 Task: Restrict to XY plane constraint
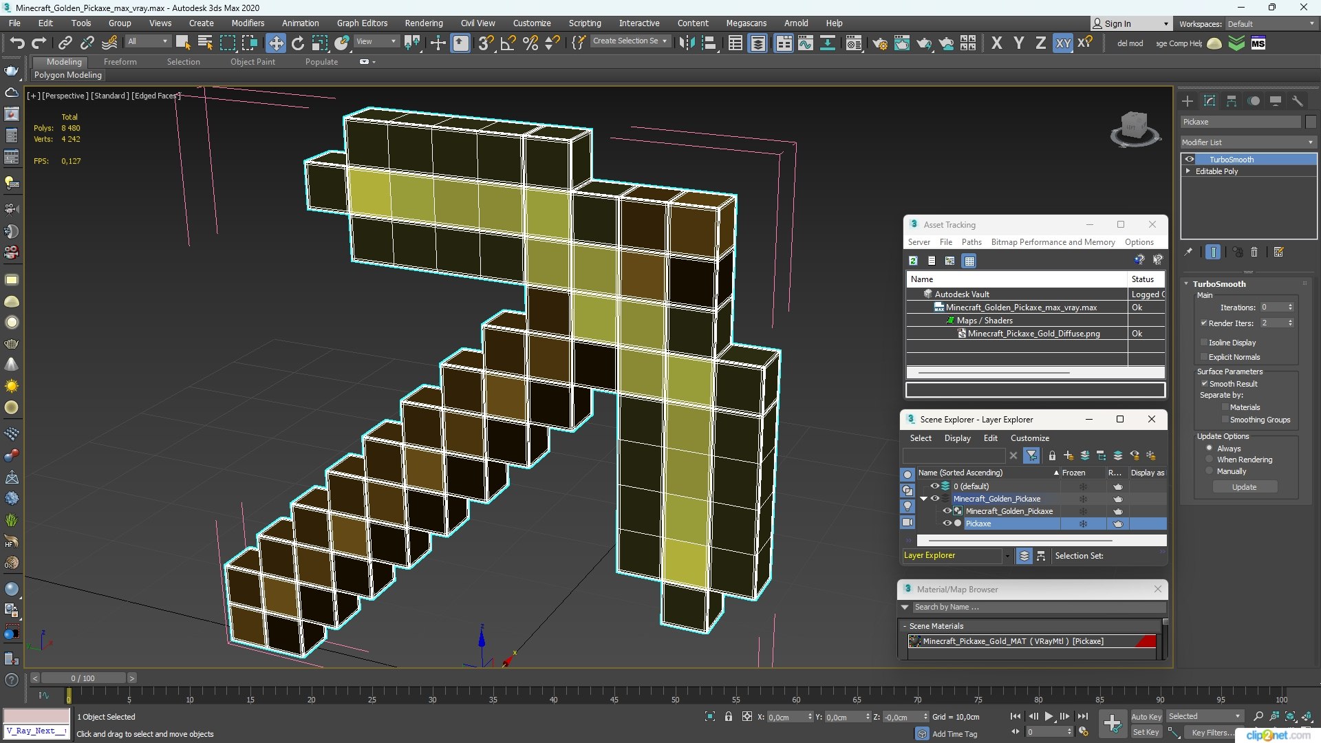pos(1063,43)
